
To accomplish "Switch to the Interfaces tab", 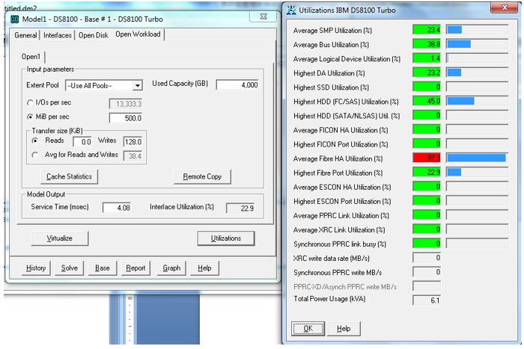I will [x=58, y=35].
